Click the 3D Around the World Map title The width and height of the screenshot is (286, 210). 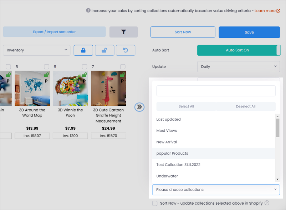(32, 112)
